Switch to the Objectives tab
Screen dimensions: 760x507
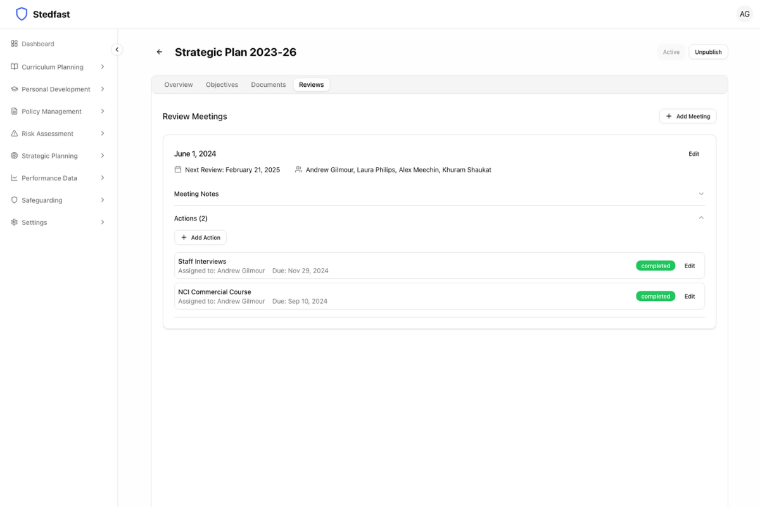coord(222,84)
